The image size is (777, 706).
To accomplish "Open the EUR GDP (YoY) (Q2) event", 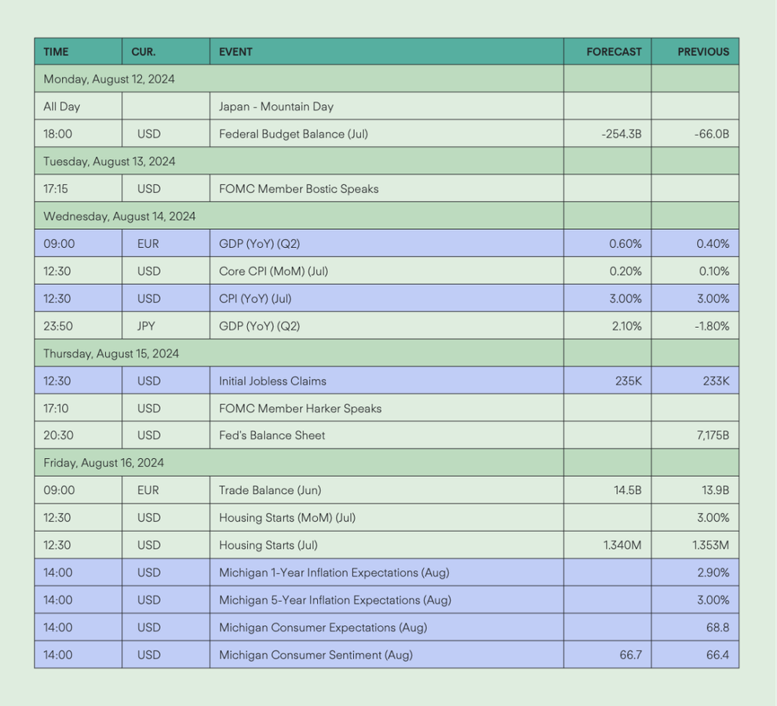I will tap(259, 244).
